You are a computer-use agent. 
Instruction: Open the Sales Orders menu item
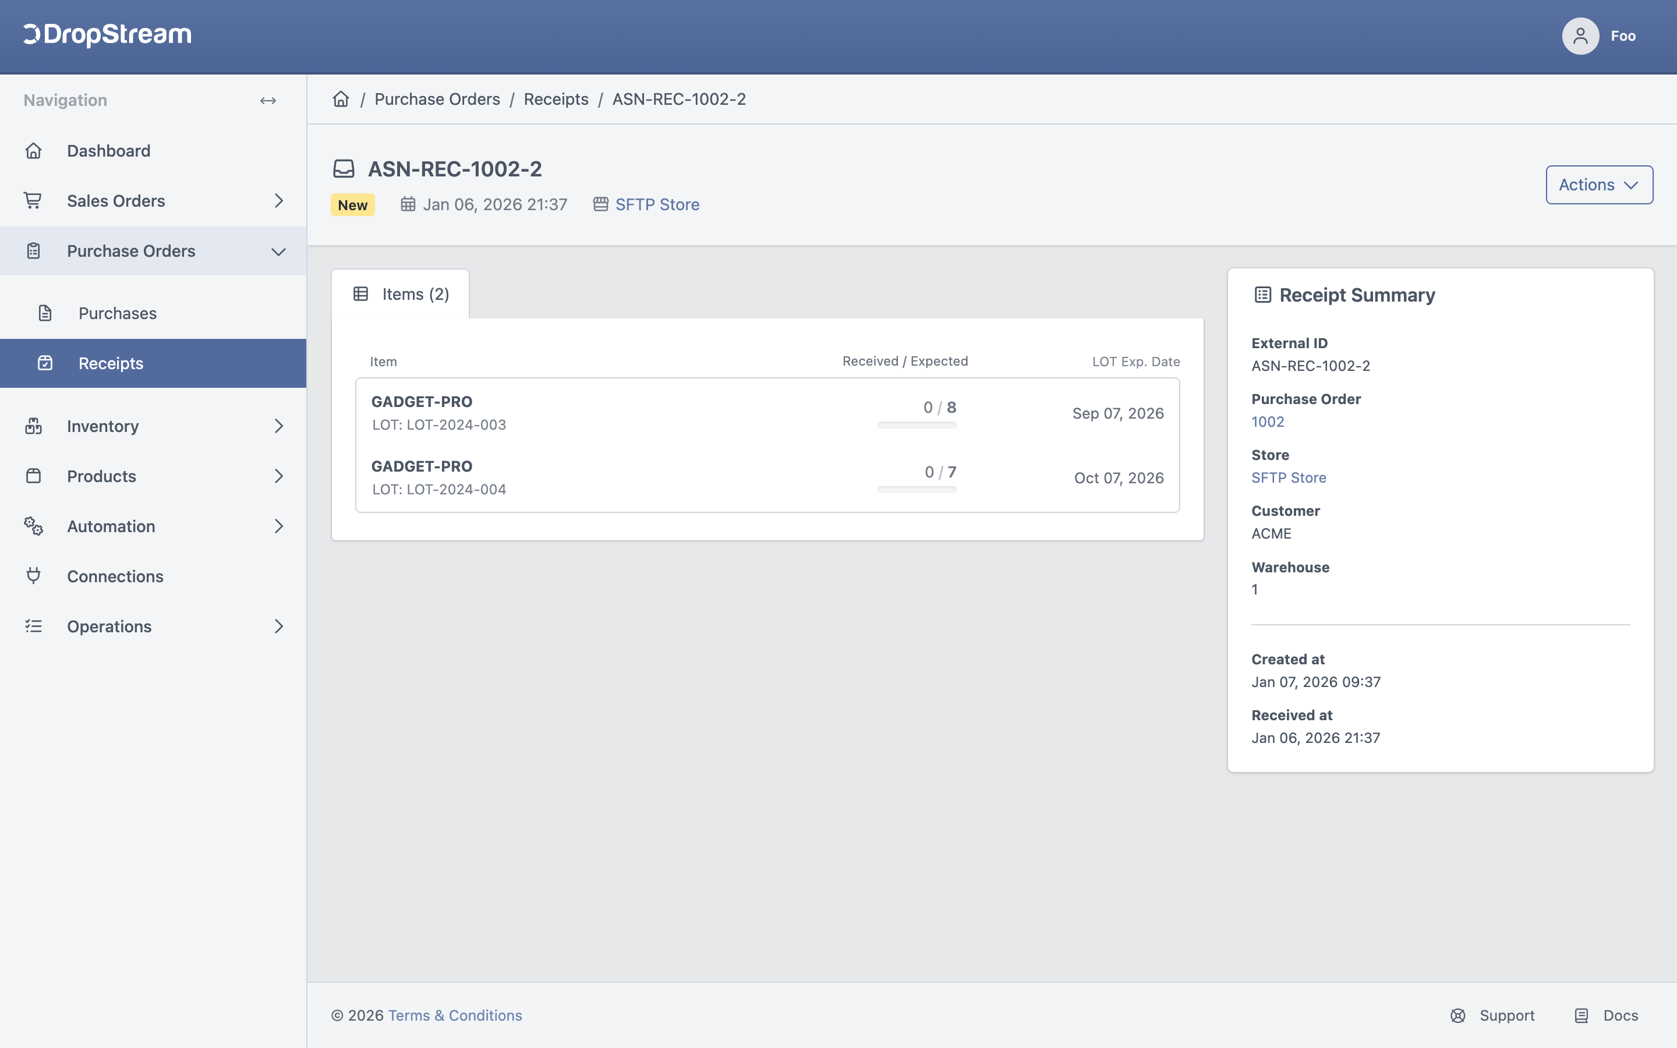click(x=153, y=200)
